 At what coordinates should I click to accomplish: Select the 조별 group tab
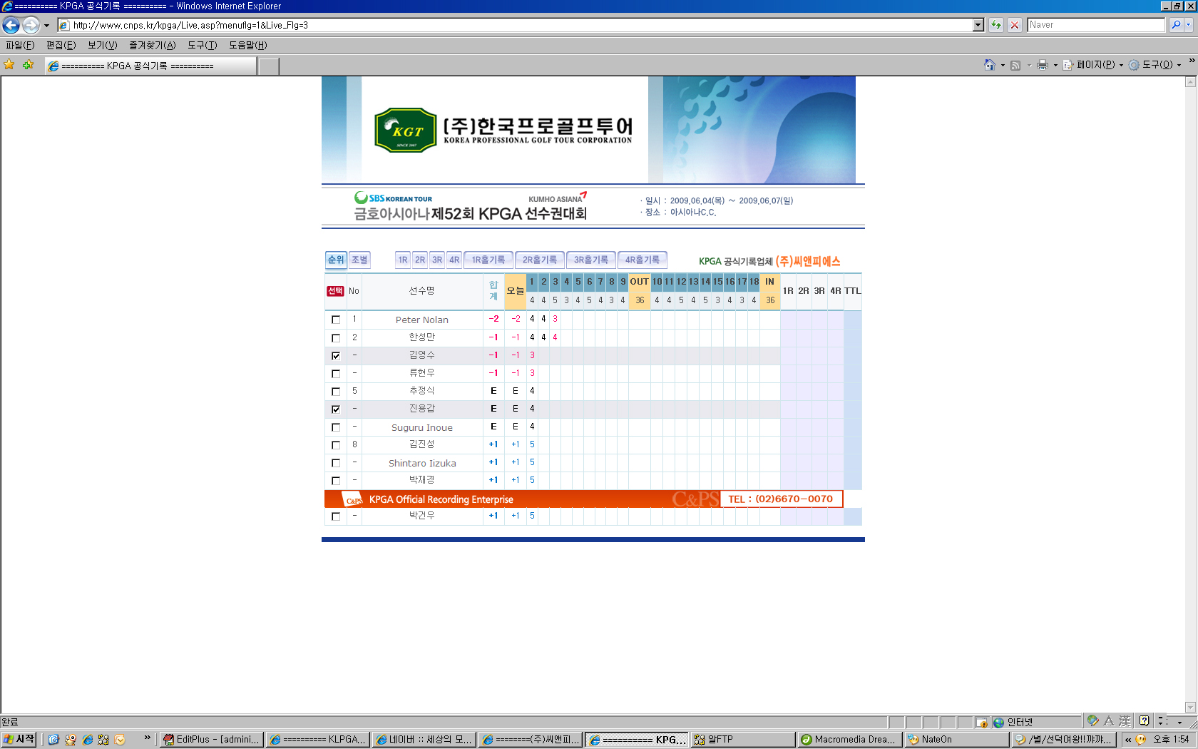359,260
